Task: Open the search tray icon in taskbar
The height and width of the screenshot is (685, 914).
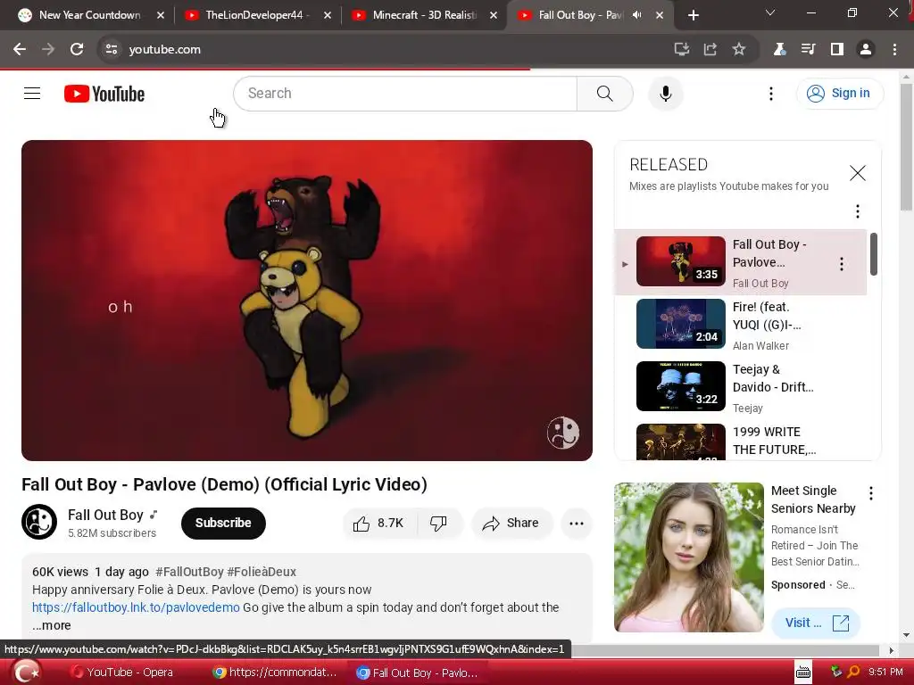Action: [x=852, y=673]
